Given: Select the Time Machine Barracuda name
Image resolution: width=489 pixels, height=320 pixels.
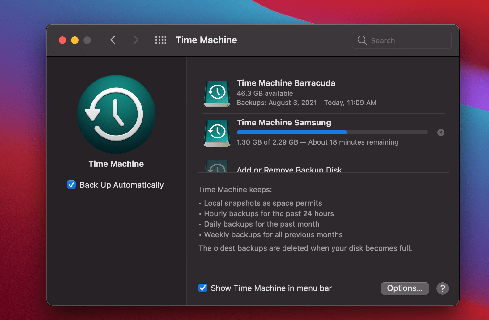Looking at the screenshot, I should coord(286,83).
